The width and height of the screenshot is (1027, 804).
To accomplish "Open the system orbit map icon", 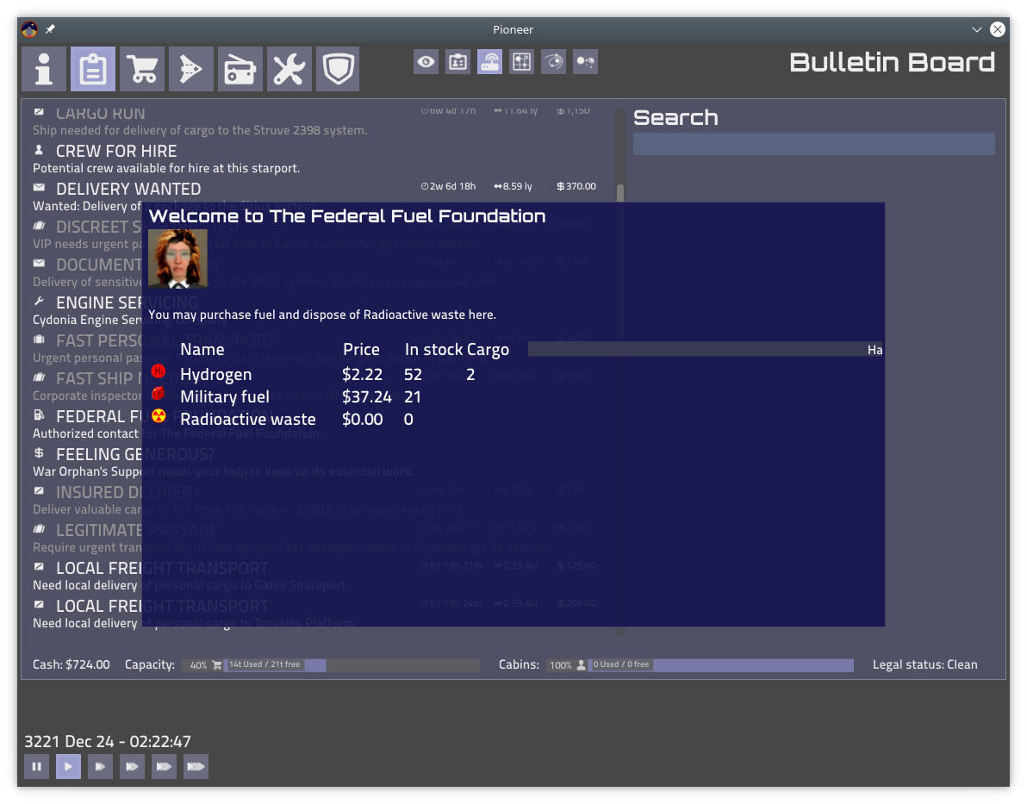I will (553, 62).
